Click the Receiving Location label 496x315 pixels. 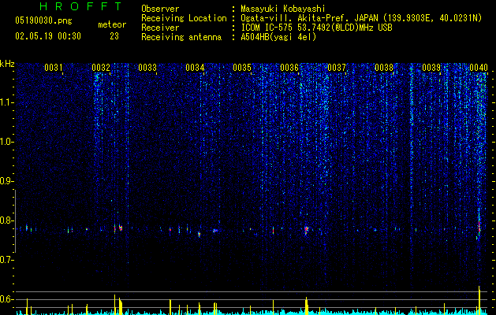(x=184, y=18)
